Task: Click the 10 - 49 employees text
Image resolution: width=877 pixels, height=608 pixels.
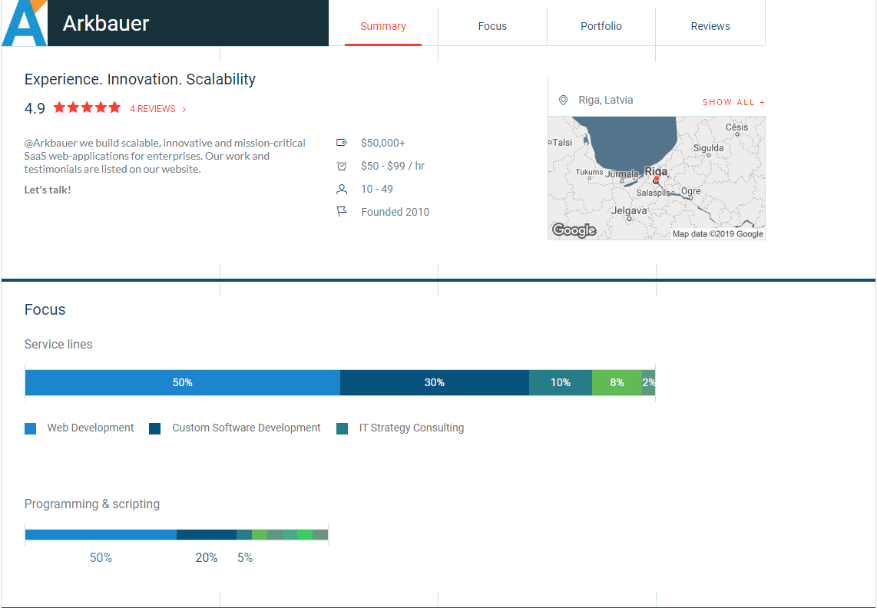Action: point(377,189)
